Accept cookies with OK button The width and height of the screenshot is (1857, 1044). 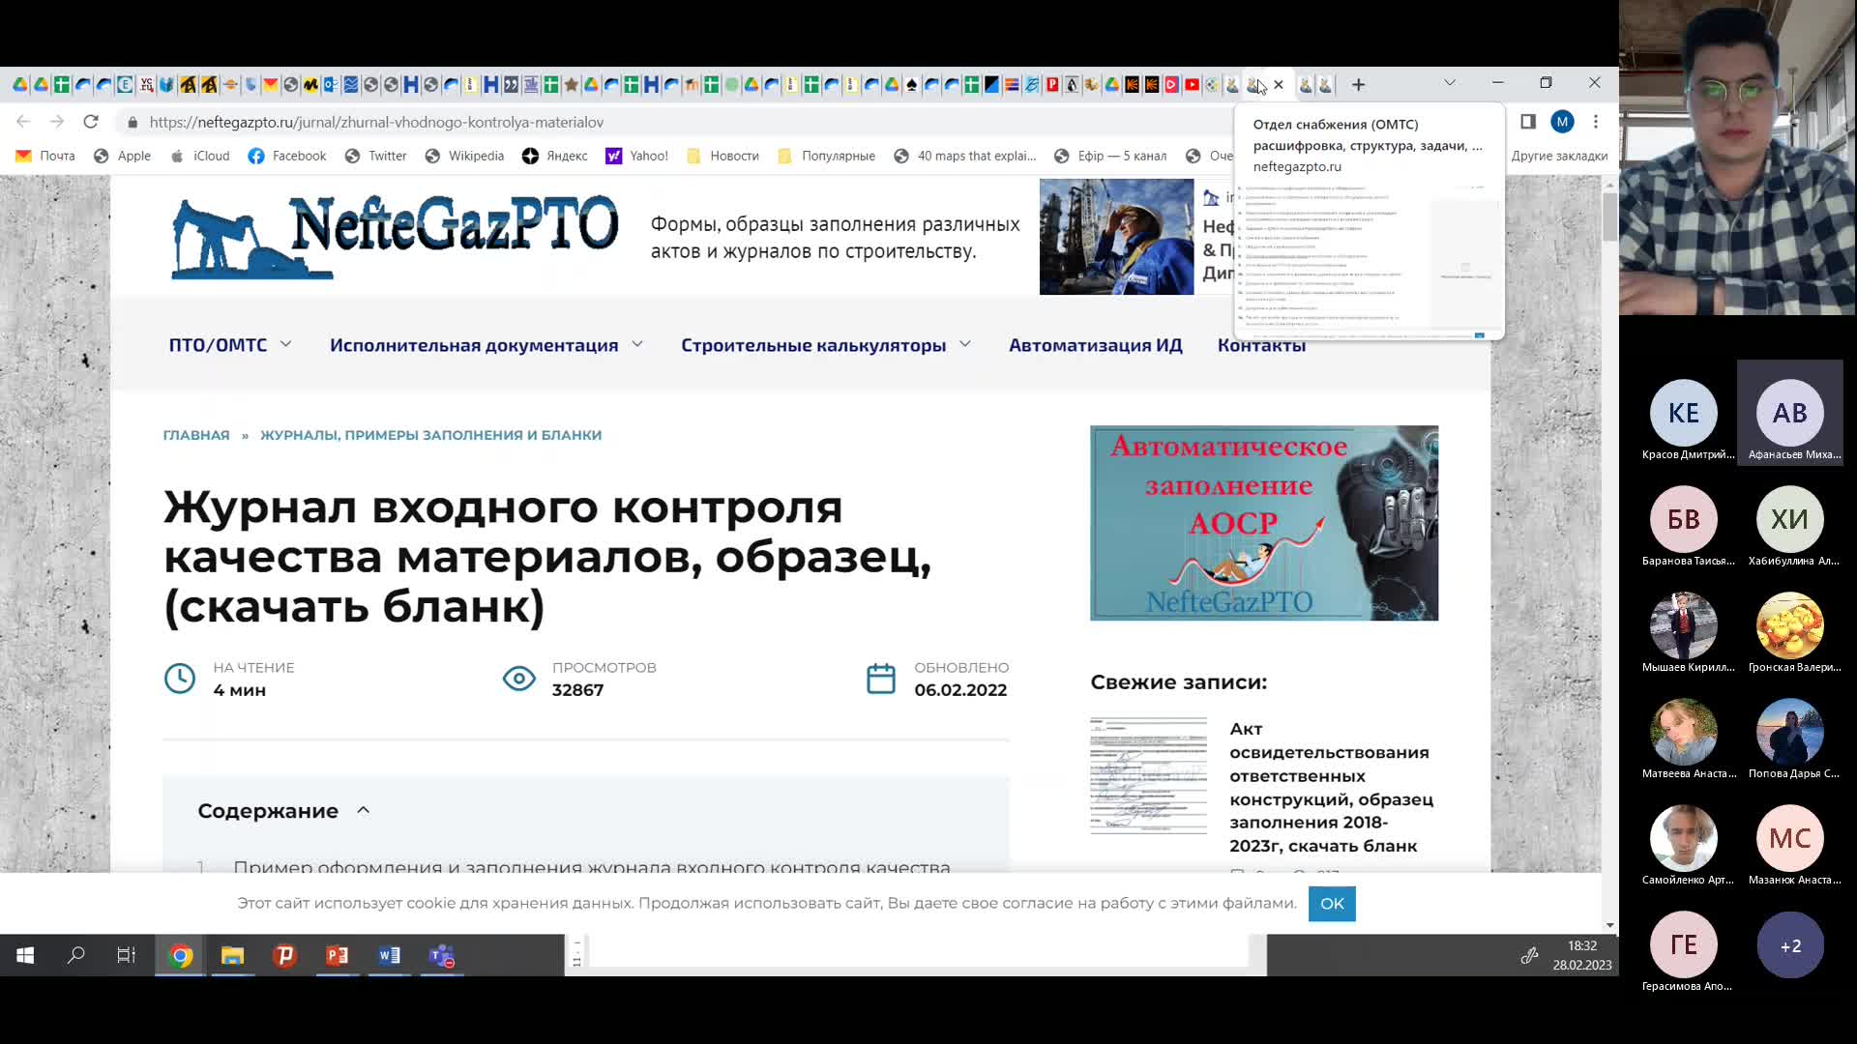click(x=1332, y=904)
